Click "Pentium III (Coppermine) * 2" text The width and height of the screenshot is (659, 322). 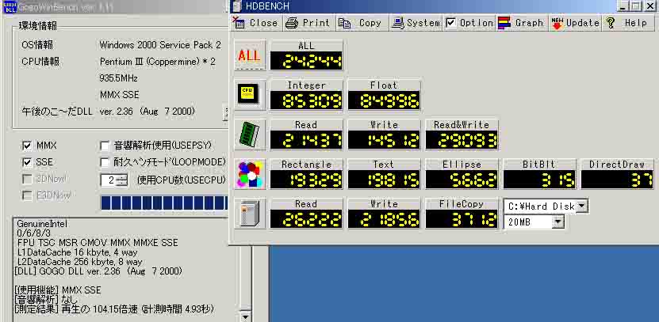(158, 62)
